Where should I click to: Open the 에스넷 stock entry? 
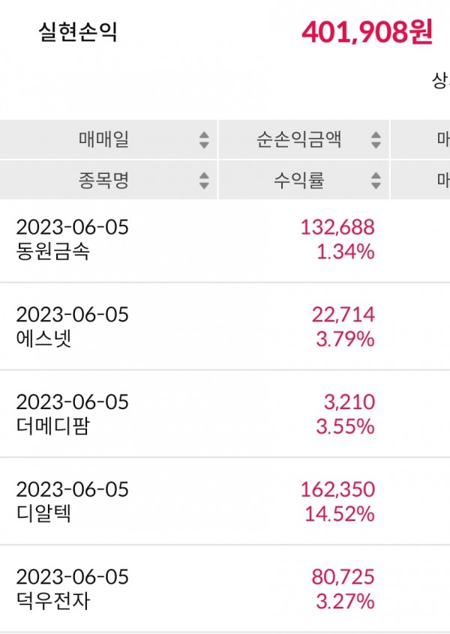pos(44,339)
